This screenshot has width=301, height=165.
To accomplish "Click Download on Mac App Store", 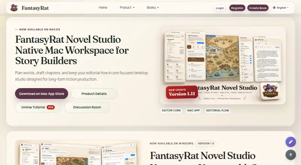I will click(41, 94).
